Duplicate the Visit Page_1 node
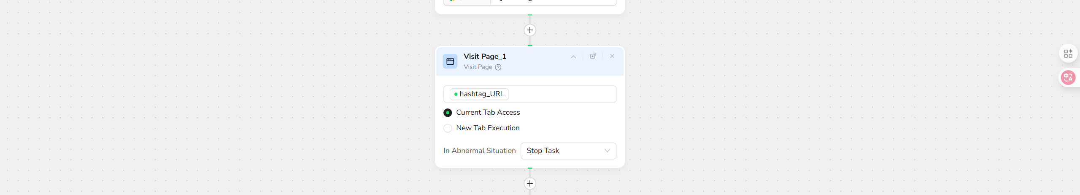 [x=593, y=56]
